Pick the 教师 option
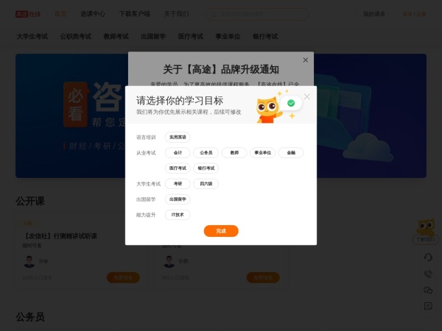442x331 pixels. 234,153
